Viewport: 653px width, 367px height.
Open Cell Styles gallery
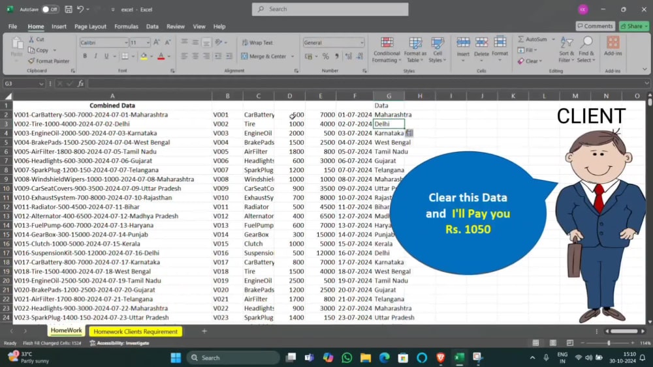tap(438, 50)
